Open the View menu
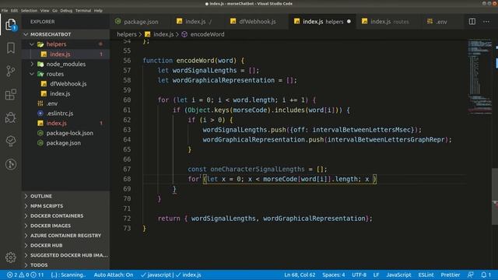Viewport: 498px width, 280px height. (45, 10)
